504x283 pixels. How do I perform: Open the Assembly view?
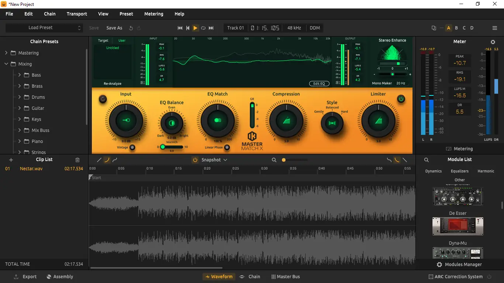coord(60,277)
